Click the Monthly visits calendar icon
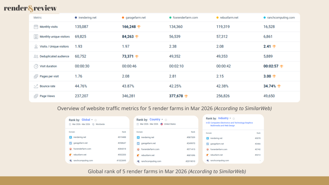Image resolution: width=329 pixels, height=185 pixels. click(x=36, y=27)
